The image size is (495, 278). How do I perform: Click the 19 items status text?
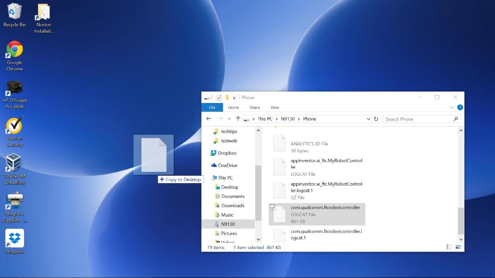tap(216, 247)
